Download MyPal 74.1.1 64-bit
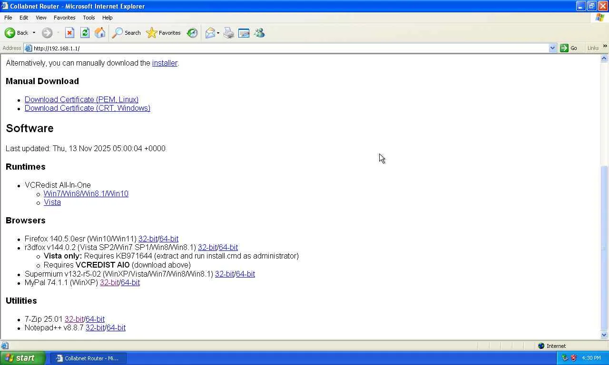 [130, 282]
